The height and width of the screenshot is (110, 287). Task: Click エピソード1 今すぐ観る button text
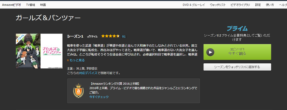[x=237, y=52]
